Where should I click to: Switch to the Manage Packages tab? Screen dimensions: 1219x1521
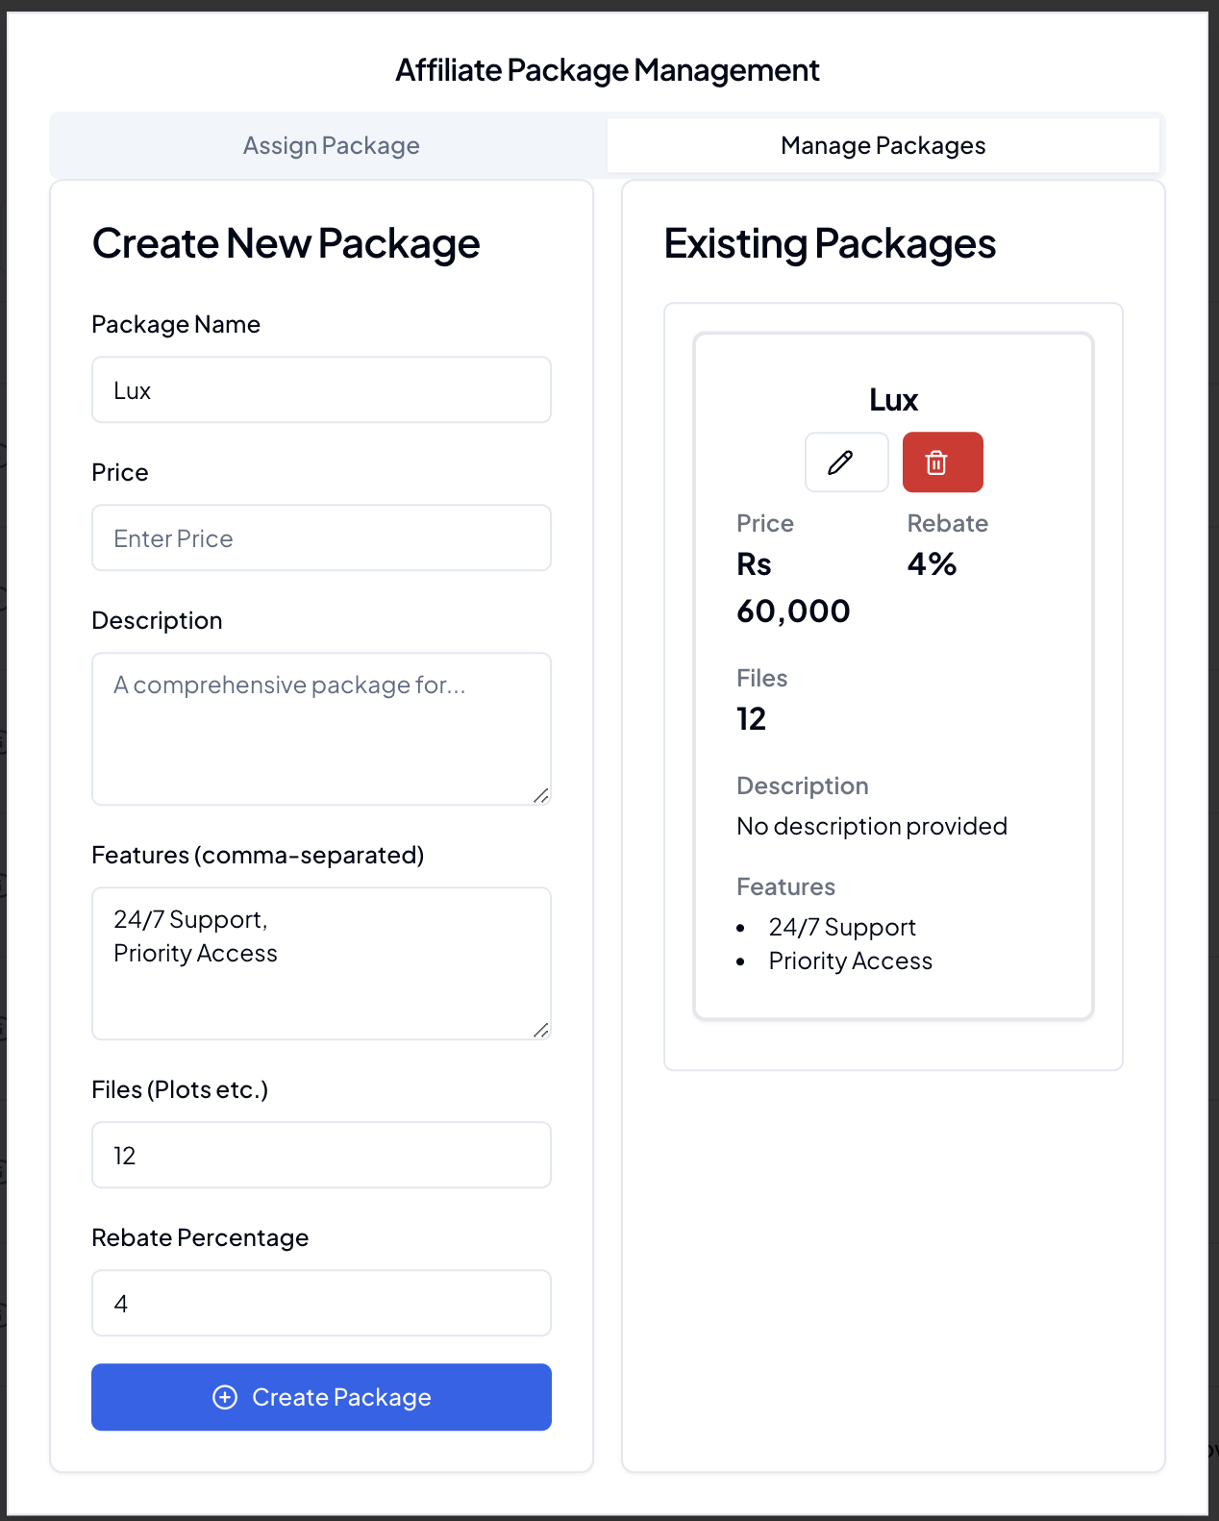pyautogui.click(x=883, y=145)
